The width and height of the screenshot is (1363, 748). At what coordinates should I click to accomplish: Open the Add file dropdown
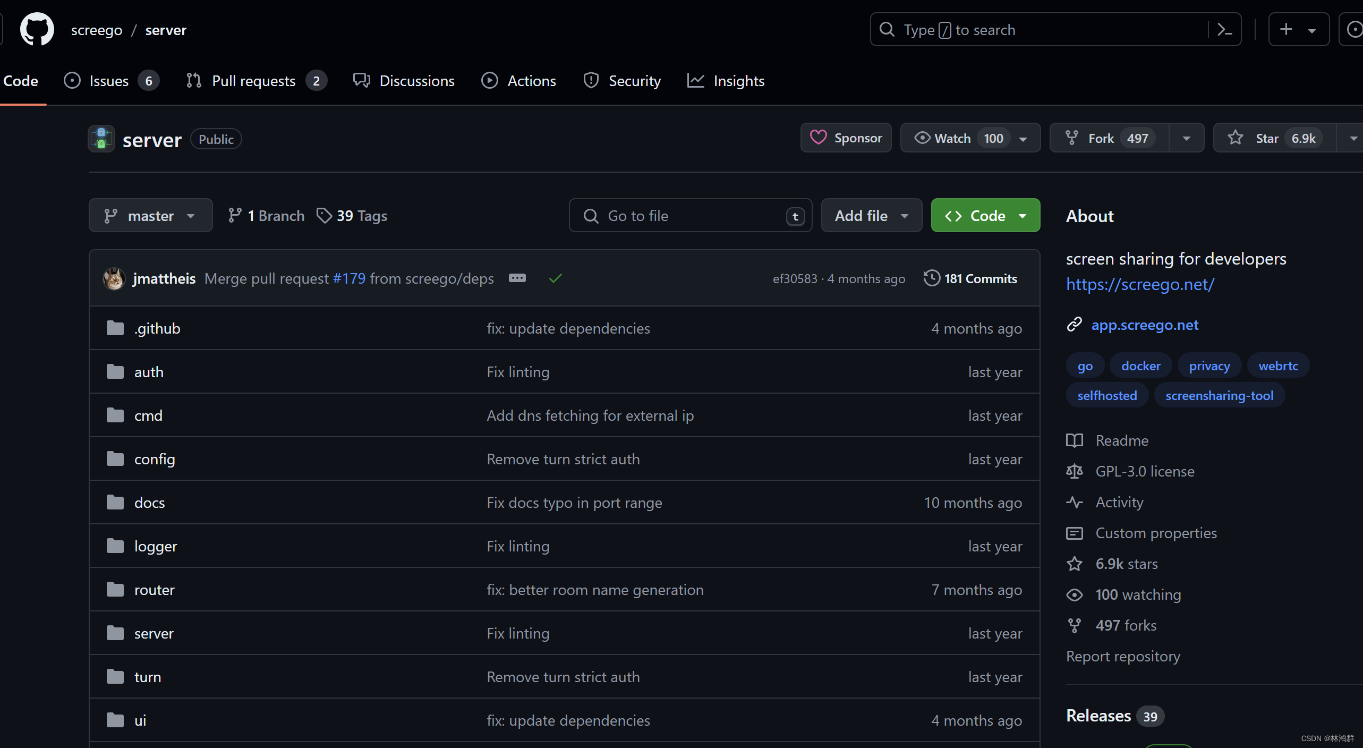(x=872, y=216)
